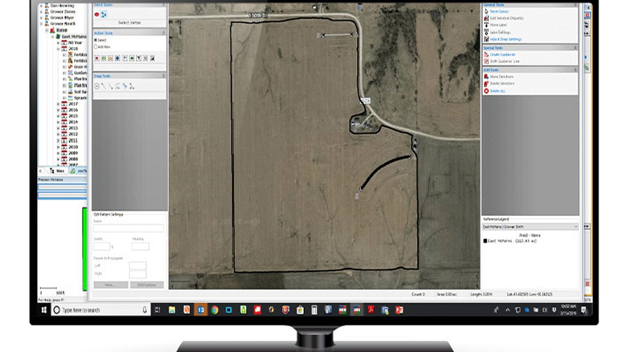Screen dimensions: 626x352
Task: Click the Windows taskbar search box
Action: click(x=99, y=310)
